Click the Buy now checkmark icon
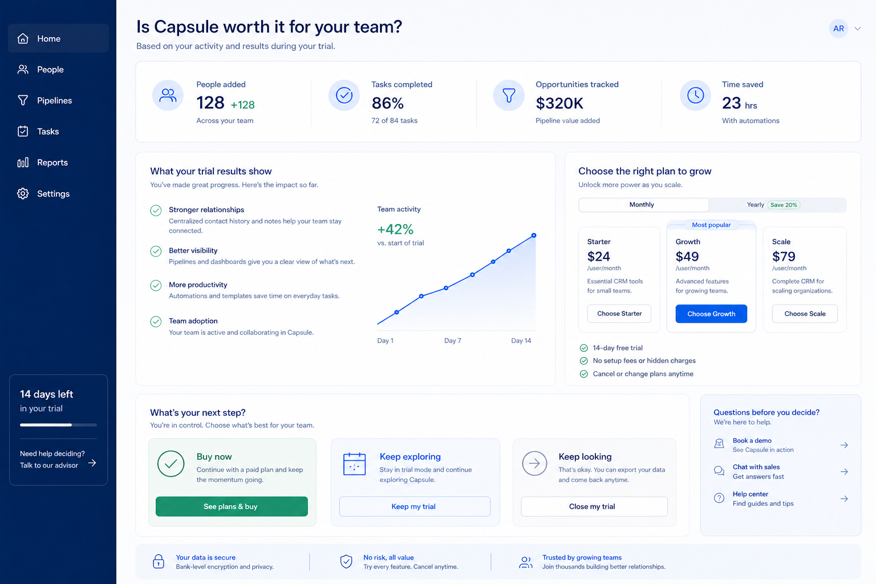 [x=171, y=464]
